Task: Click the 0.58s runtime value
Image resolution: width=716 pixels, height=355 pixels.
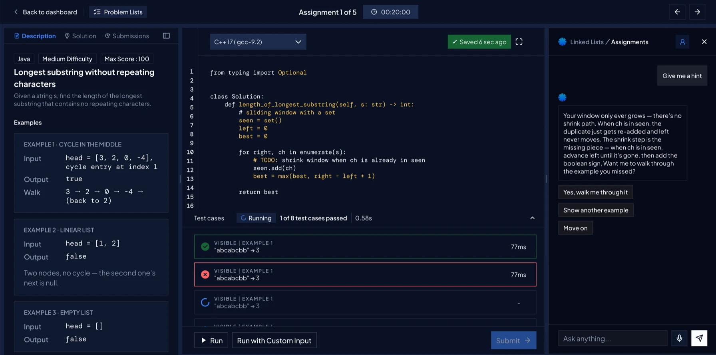Action: pyautogui.click(x=364, y=218)
